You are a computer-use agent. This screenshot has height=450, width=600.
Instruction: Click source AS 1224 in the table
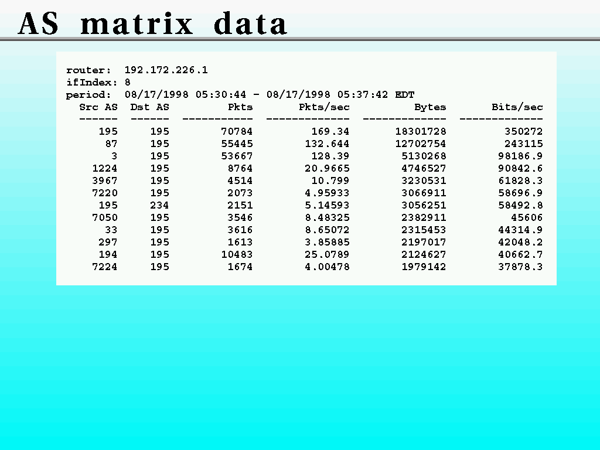(x=105, y=169)
